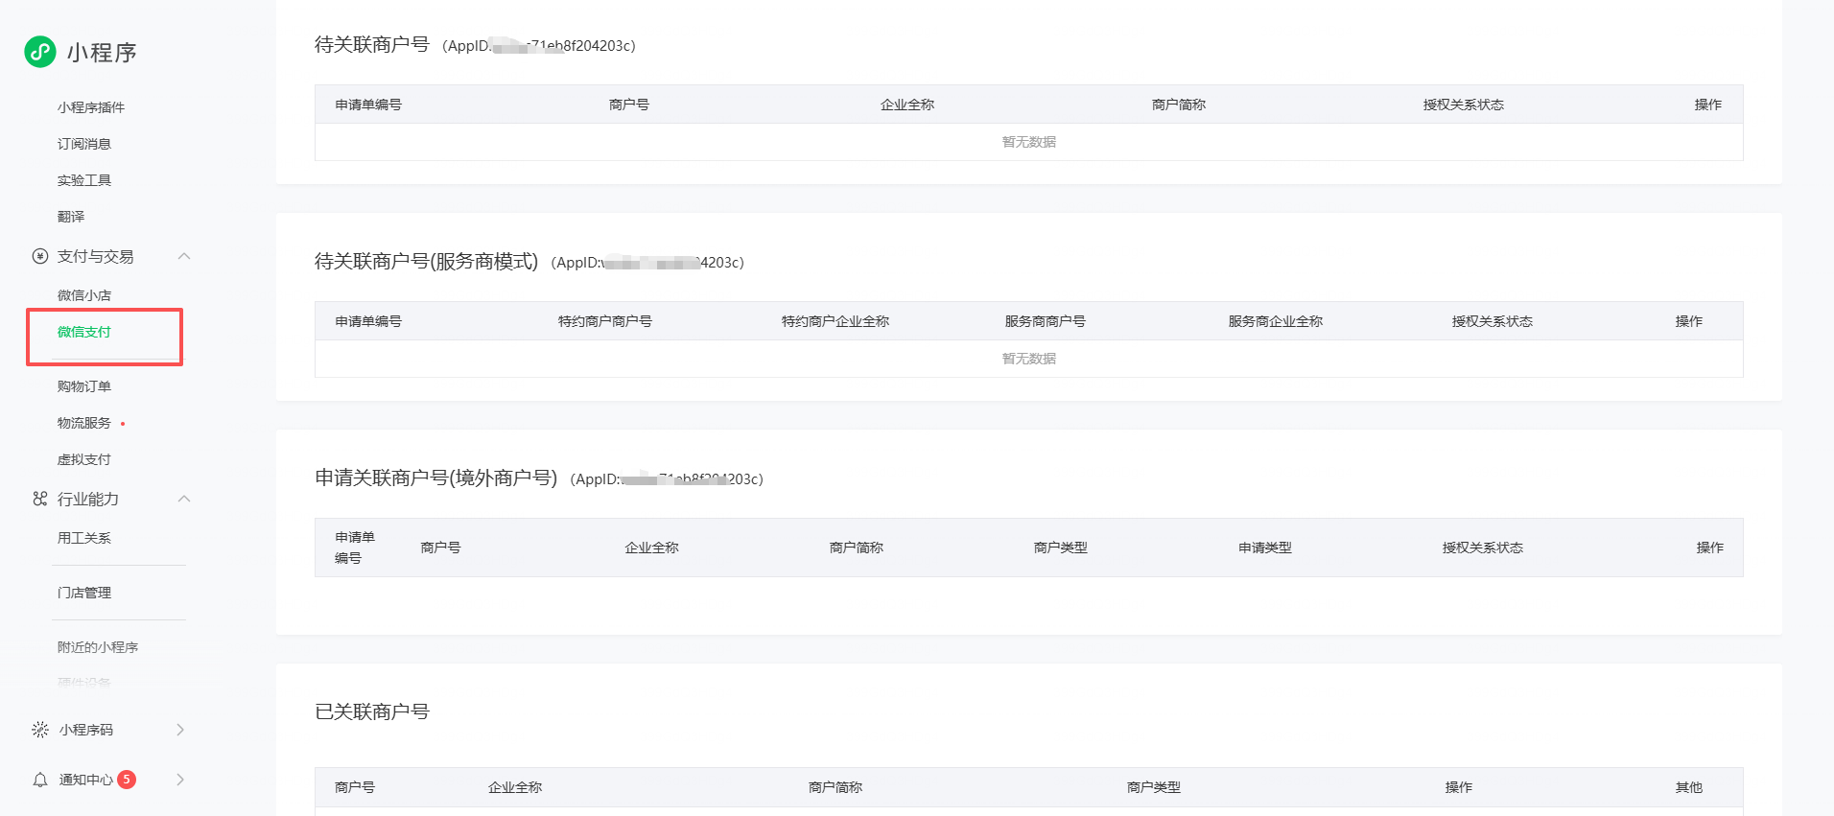1834x816 pixels.
Task: Open 用工关系 in the sidebar
Action: pos(84,538)
